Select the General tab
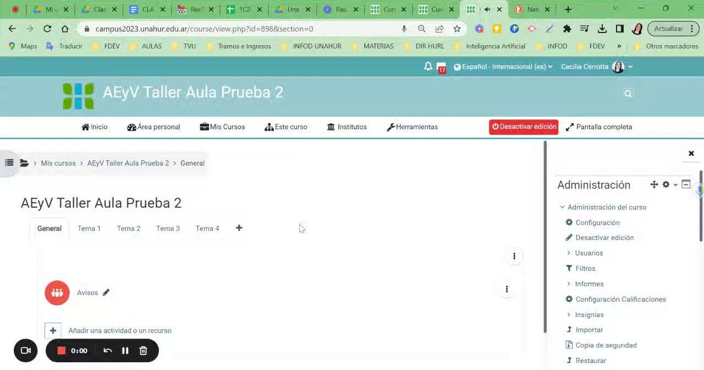This screenshot has height=370, width=704. [50, 228]
